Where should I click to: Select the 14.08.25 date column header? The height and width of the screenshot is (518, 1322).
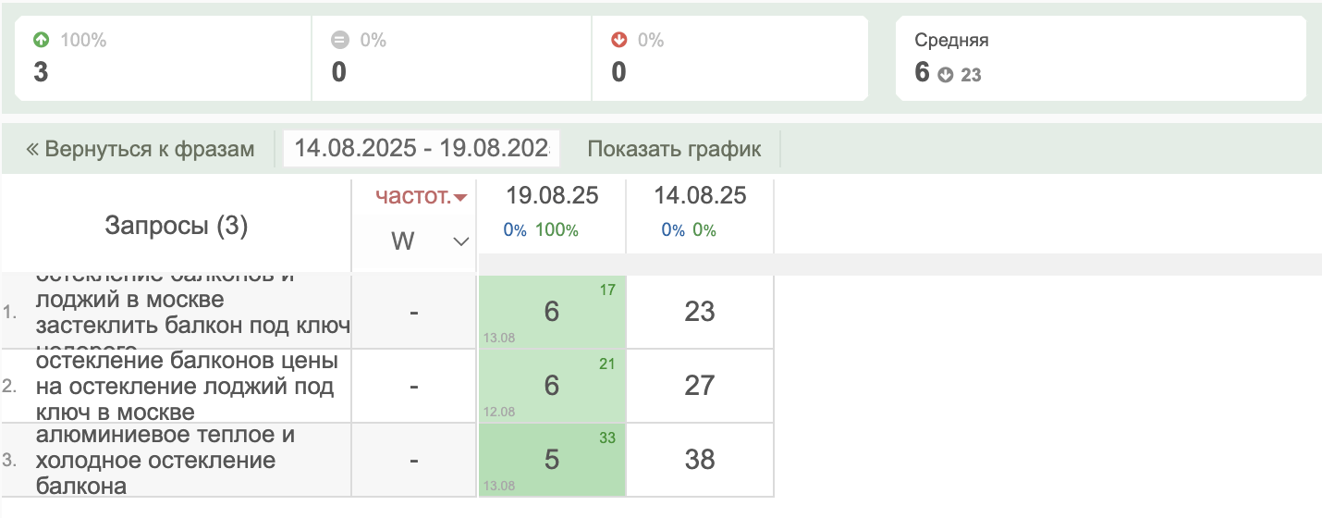pyautogui.click(x=700, y=196)
